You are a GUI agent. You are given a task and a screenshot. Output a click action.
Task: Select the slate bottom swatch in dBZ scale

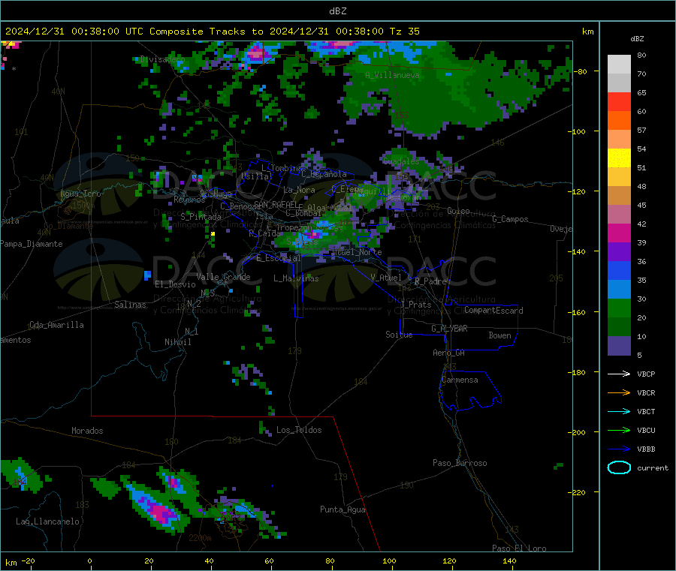(x=619, y=346)
